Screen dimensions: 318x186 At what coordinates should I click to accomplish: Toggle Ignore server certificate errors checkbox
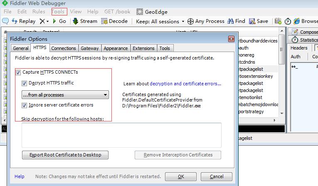[24, 105]
